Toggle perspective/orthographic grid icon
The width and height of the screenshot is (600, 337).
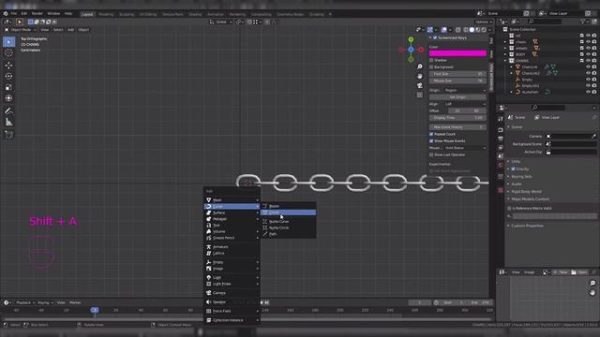click(x=420, y=95)
